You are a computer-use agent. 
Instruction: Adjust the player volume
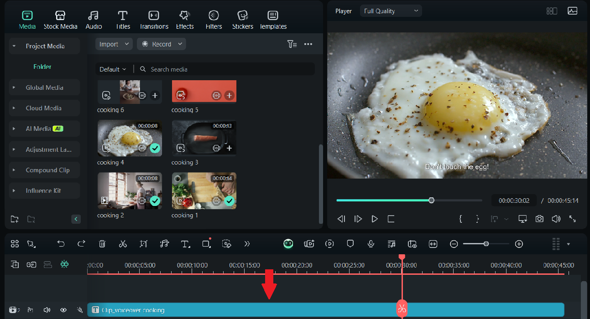click(x=556, y=219)
